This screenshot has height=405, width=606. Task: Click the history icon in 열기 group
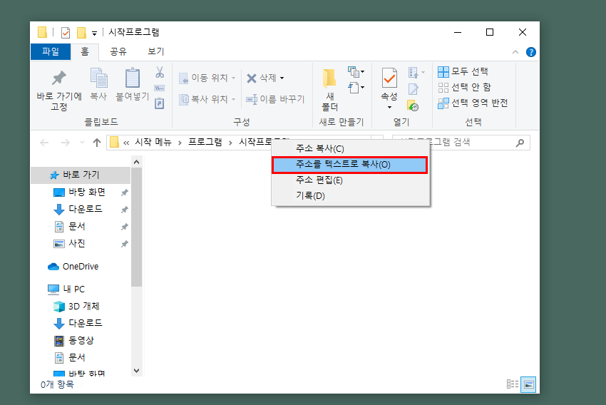413,106
